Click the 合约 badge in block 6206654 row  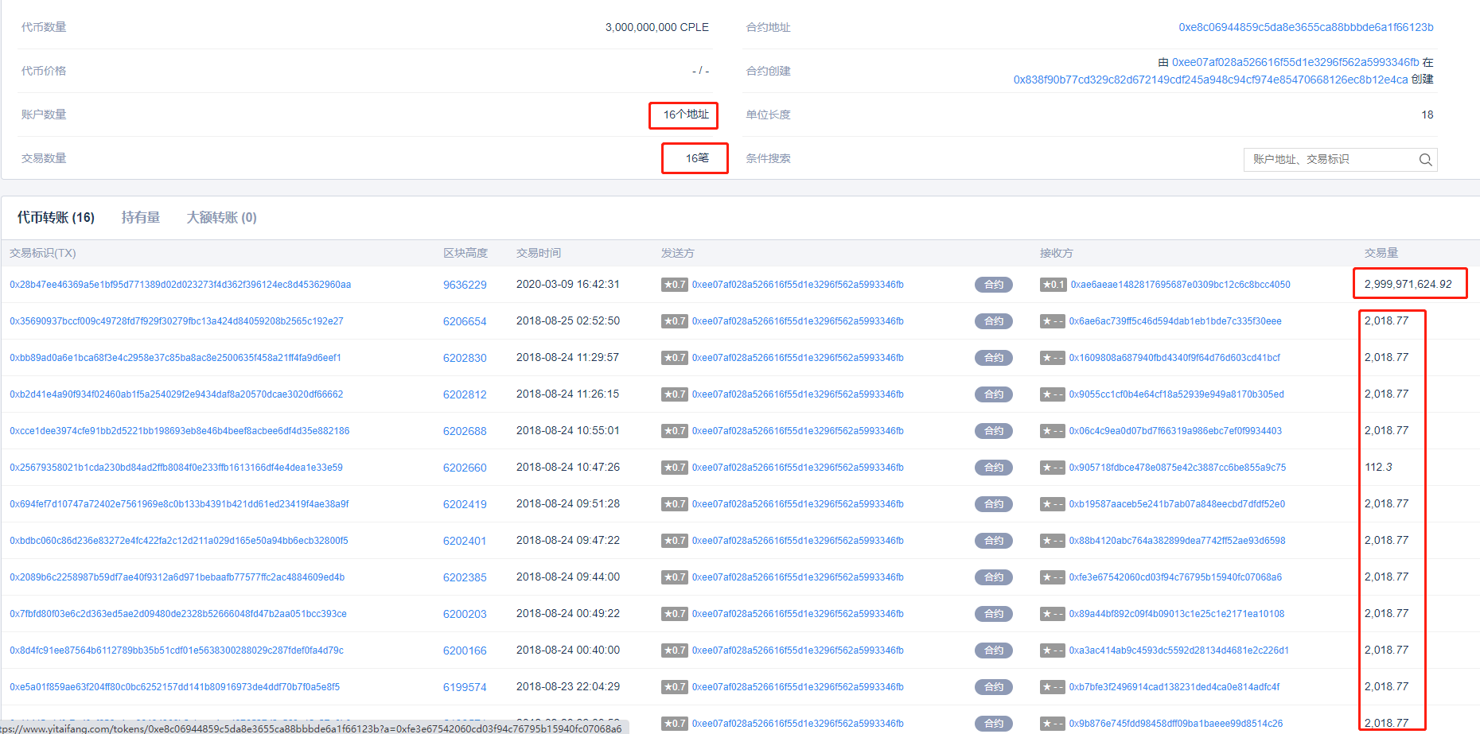(x=993, y=321)
